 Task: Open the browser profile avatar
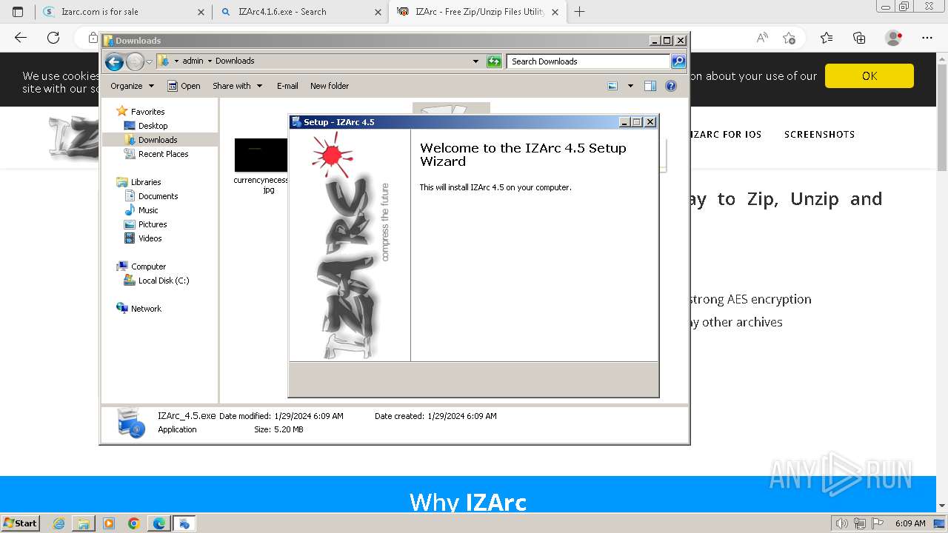(x=894, y=38)
